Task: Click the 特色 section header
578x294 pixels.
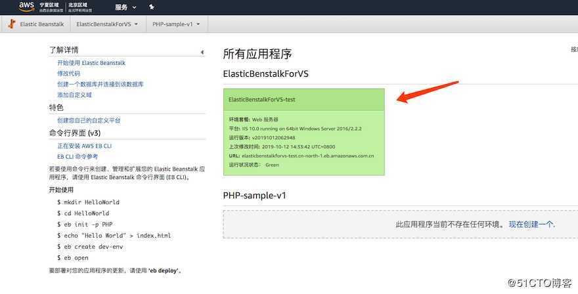Action: tap(56, 108)
